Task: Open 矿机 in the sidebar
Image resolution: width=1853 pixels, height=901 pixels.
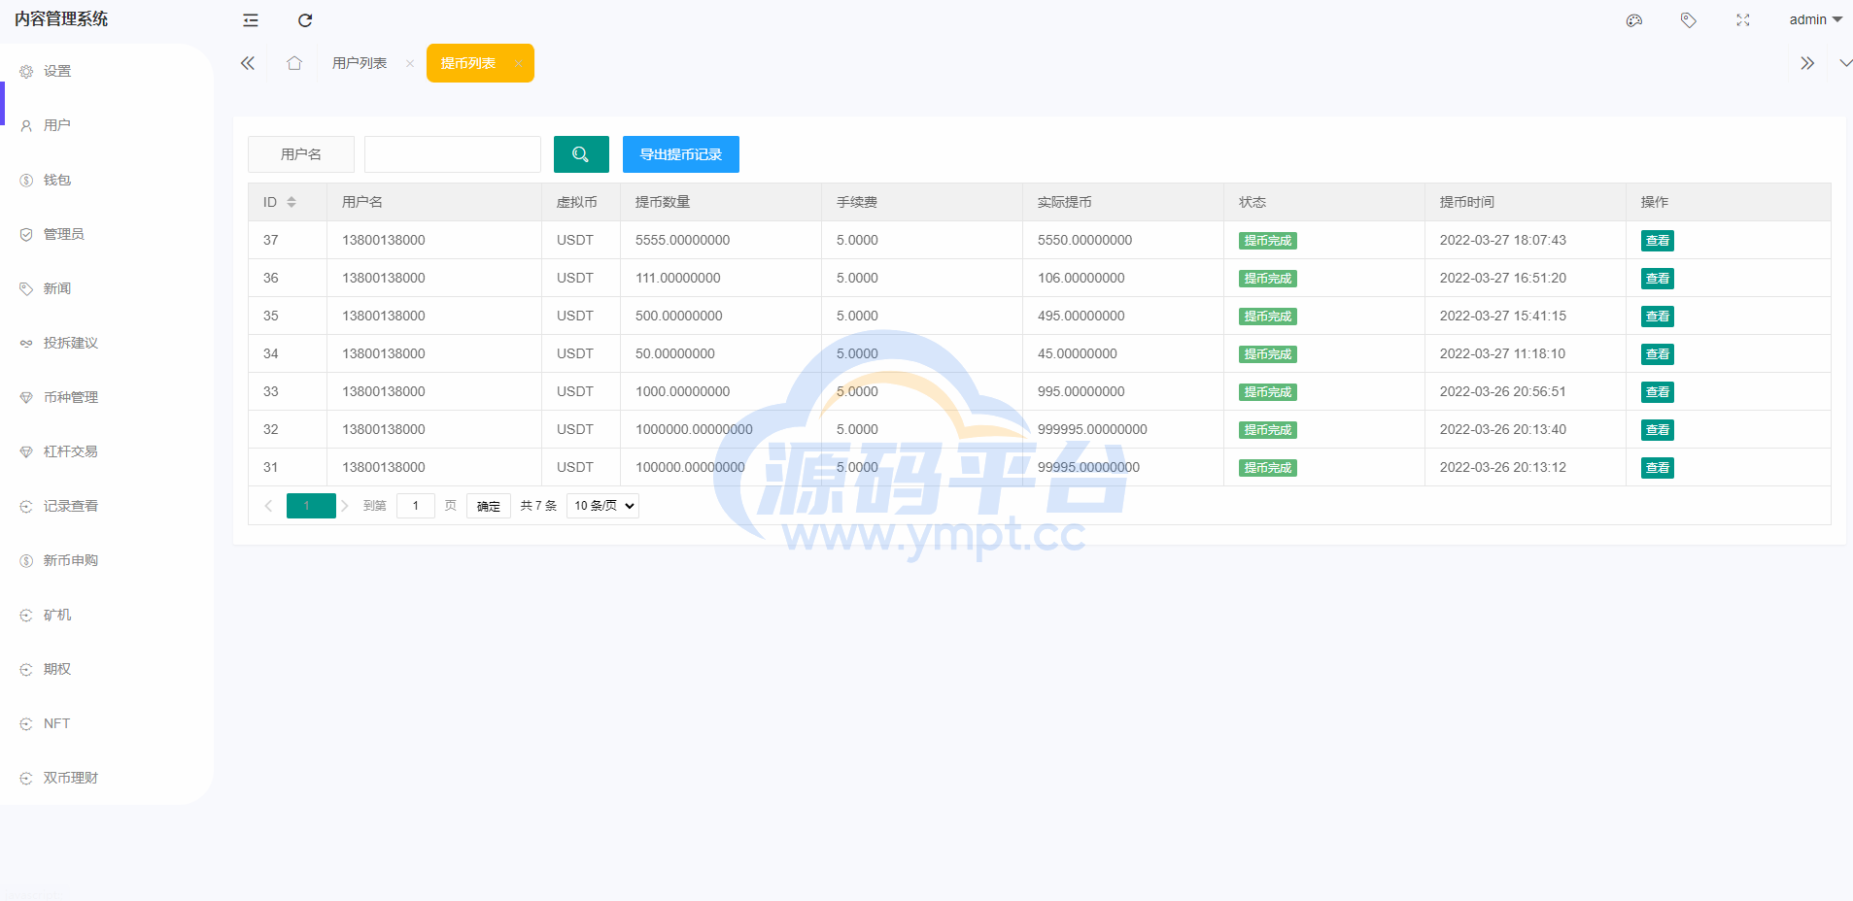Action: click(x=107, y=615)
